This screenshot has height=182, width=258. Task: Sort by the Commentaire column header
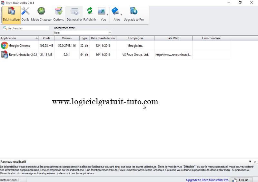[211, 38]
